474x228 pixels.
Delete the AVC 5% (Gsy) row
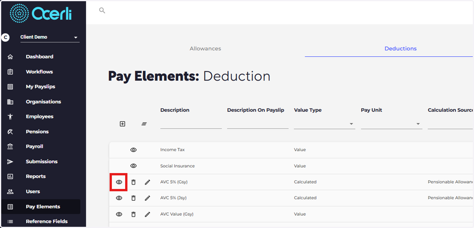coord(134,182)
